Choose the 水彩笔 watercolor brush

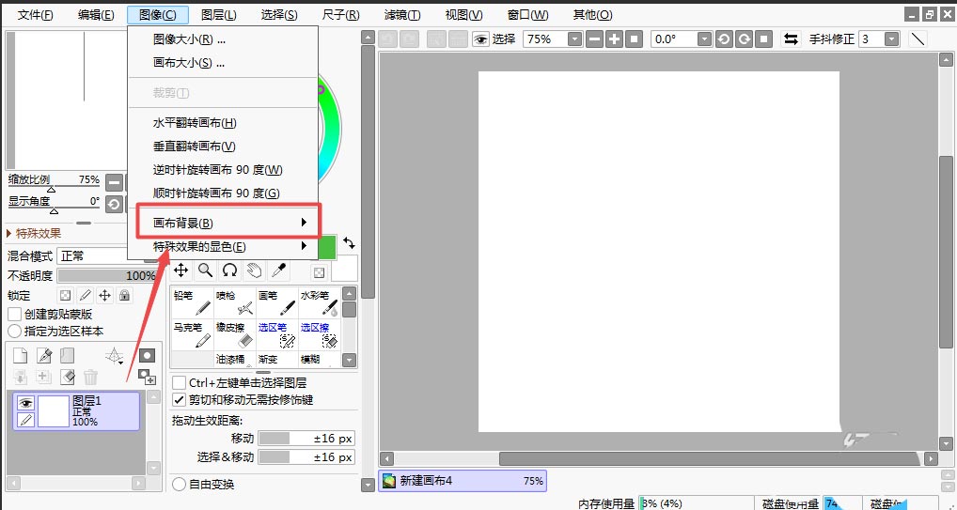point(320,302)
